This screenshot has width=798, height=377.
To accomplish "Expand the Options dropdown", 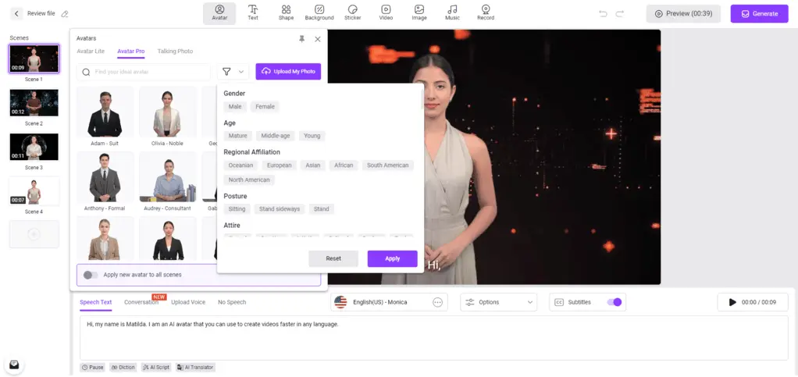I will pyautogui.click(x=499, y=302).
